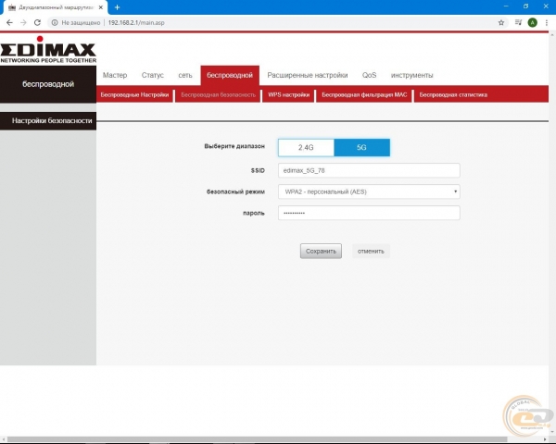Open the media control icon in toolbar
Viewport: 556px width, 444px height.
point(518,22)
